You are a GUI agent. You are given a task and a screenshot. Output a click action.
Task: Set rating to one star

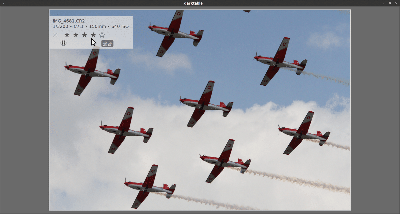[67, 35]
